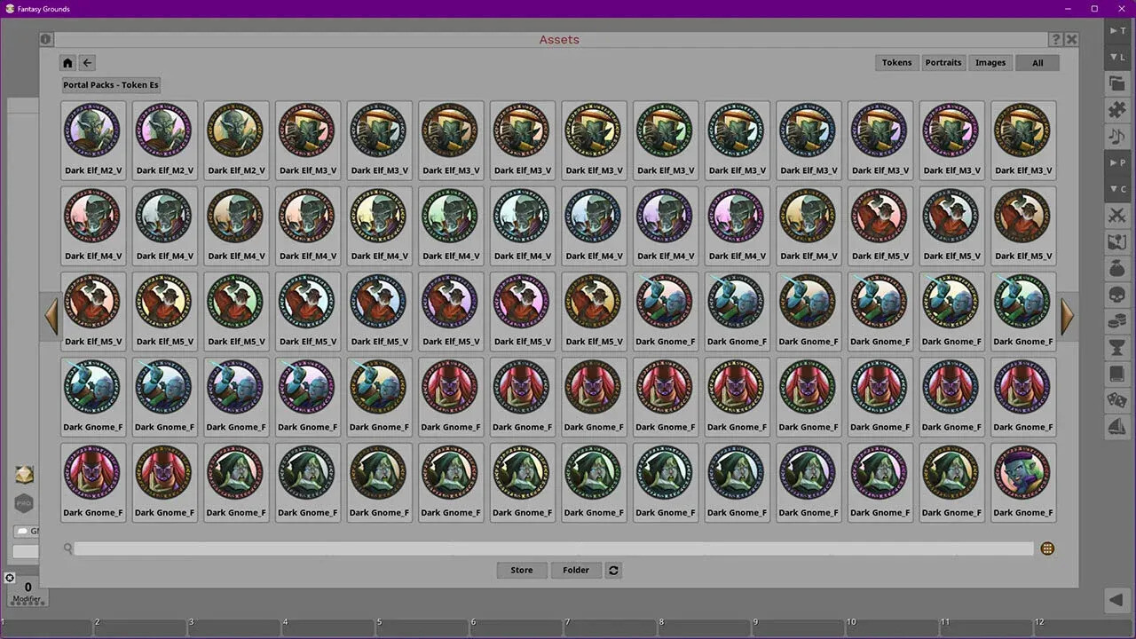Click the home icon in the Assets window
This screenshot has width=1136, height=639.
point(67,62)
